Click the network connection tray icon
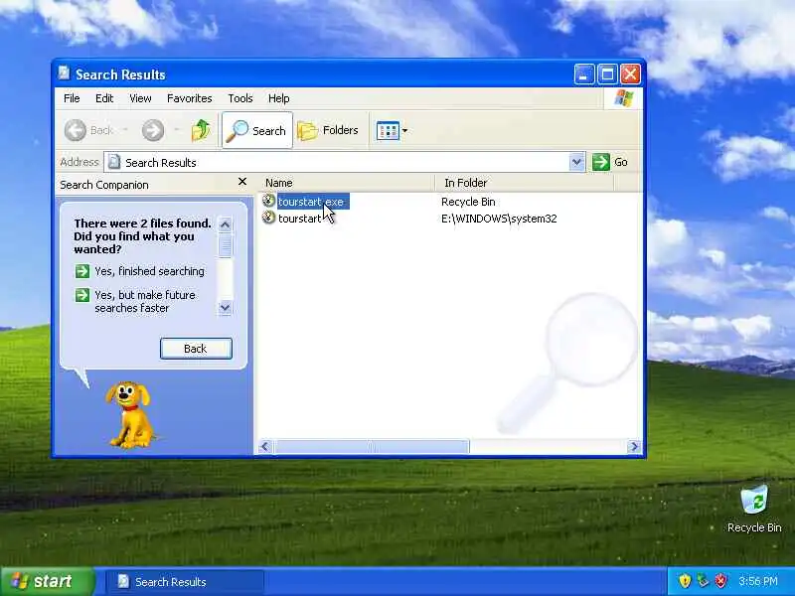Screen dimensions: 795x596 (703, 581)
